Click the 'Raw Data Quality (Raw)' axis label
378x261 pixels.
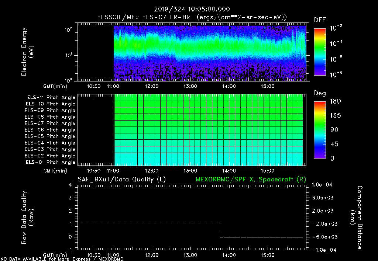27,217
